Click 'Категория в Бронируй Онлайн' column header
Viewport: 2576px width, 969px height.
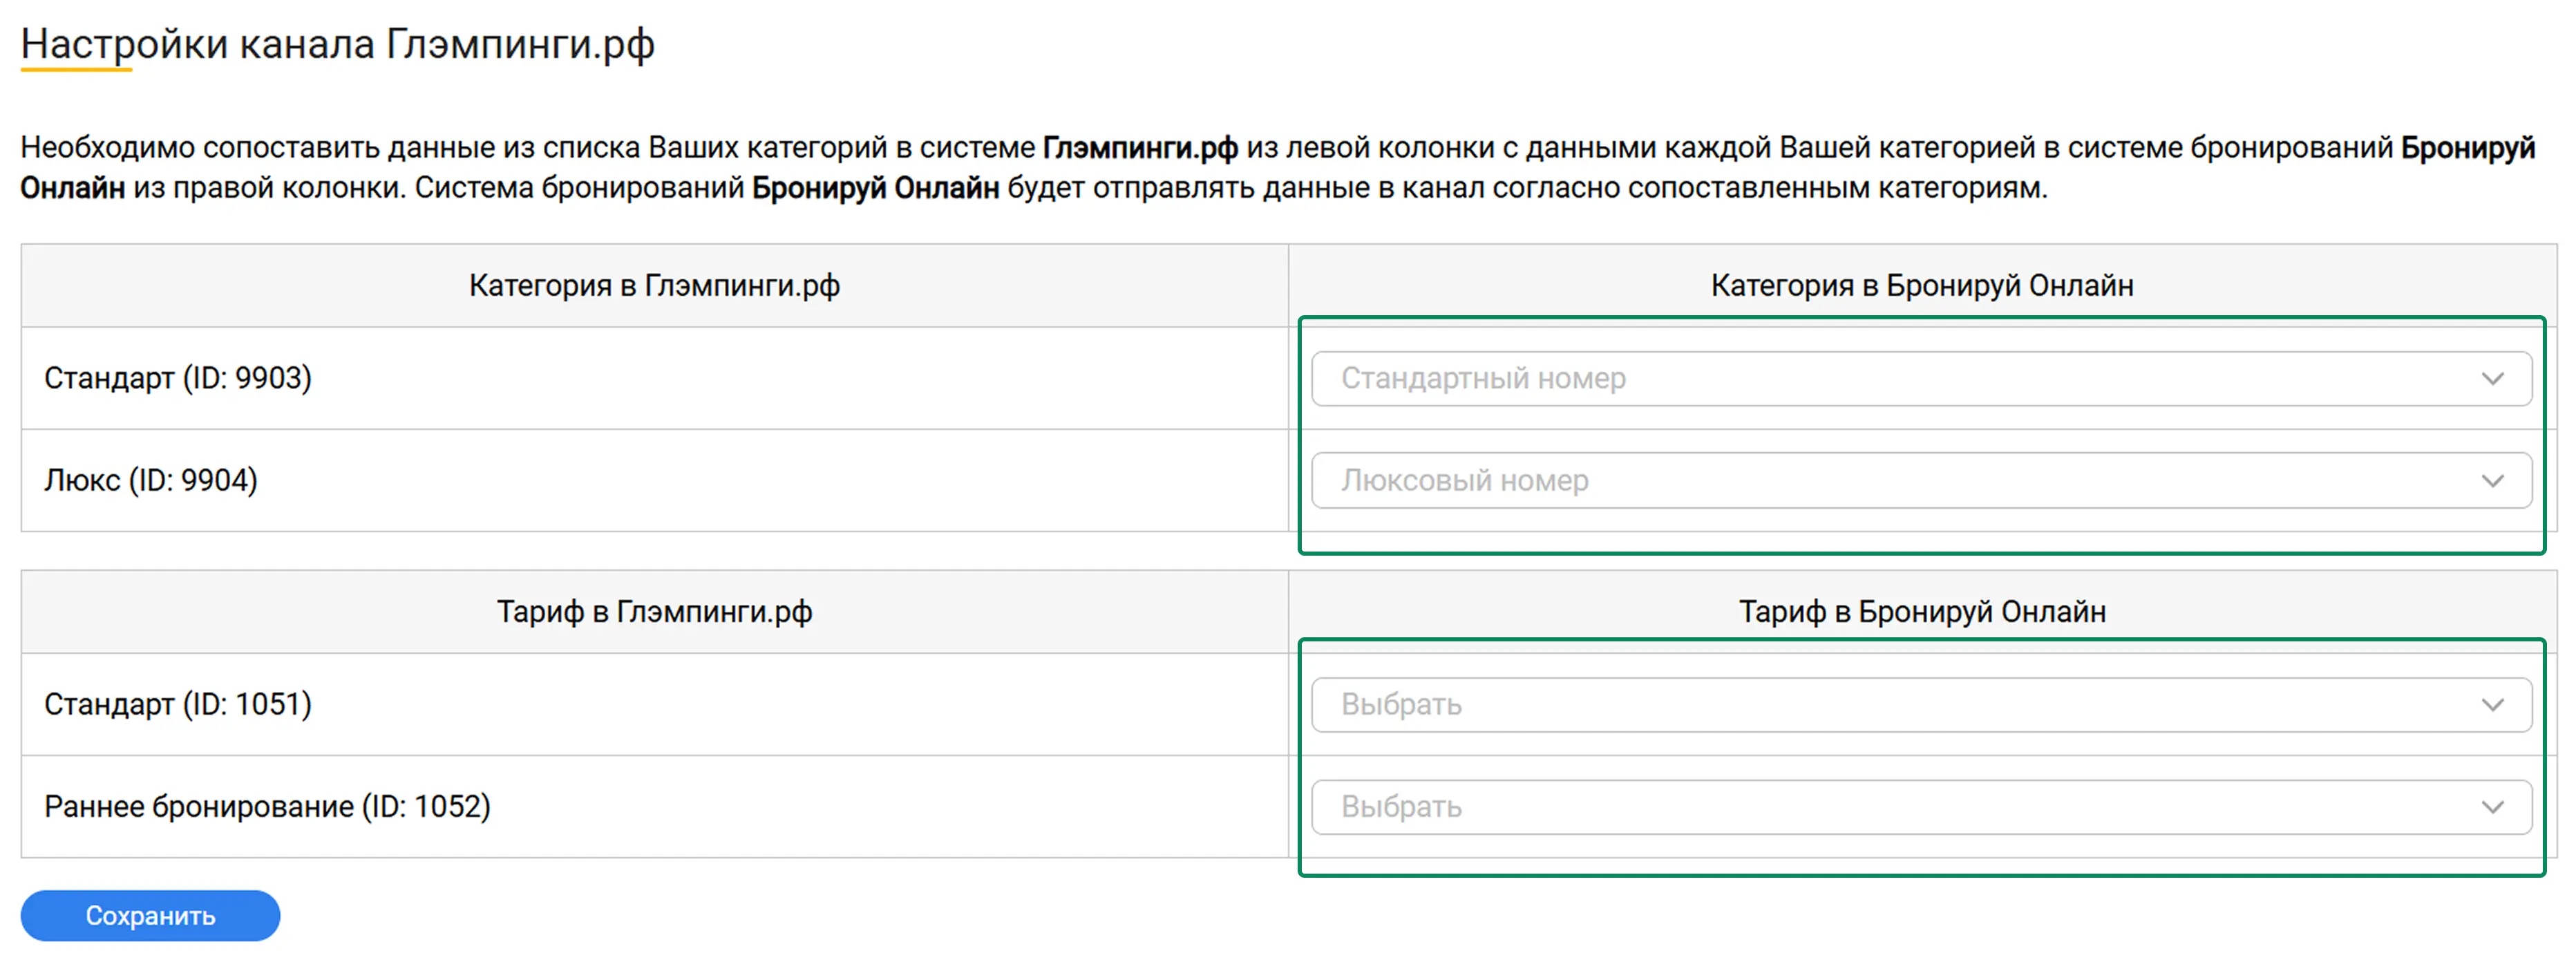click(1921, 286)
